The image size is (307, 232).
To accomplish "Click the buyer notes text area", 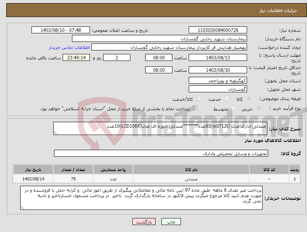I will pyautogui.click(x=141, y=198).
